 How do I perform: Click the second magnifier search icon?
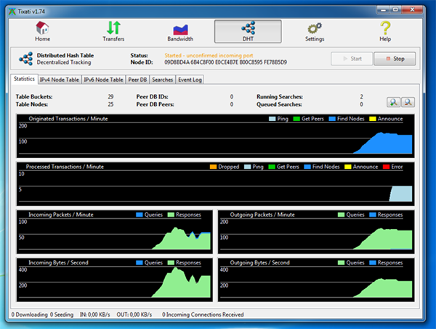(408, 102)
